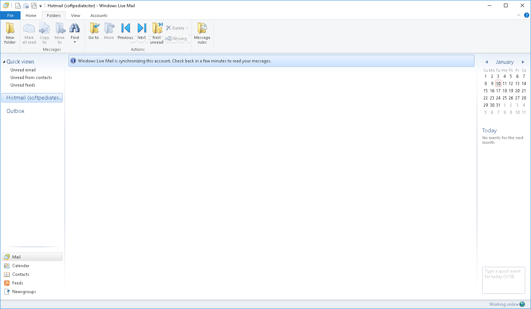531x309 pixels.
Task: Open the Delete dropdown arrow
Action: point(187,28)
